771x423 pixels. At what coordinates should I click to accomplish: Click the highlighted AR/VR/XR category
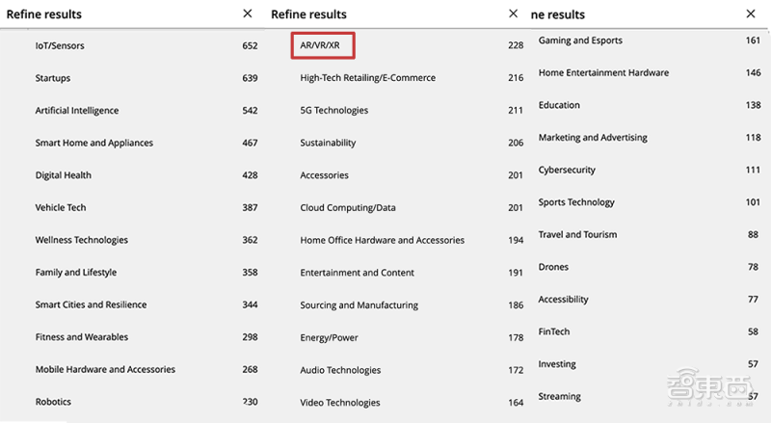click(x=322, y=45)
